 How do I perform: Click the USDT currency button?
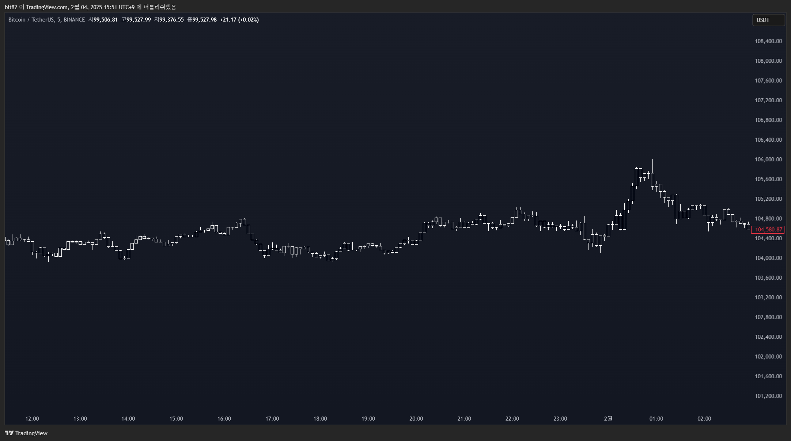click(x=768, y=20)
